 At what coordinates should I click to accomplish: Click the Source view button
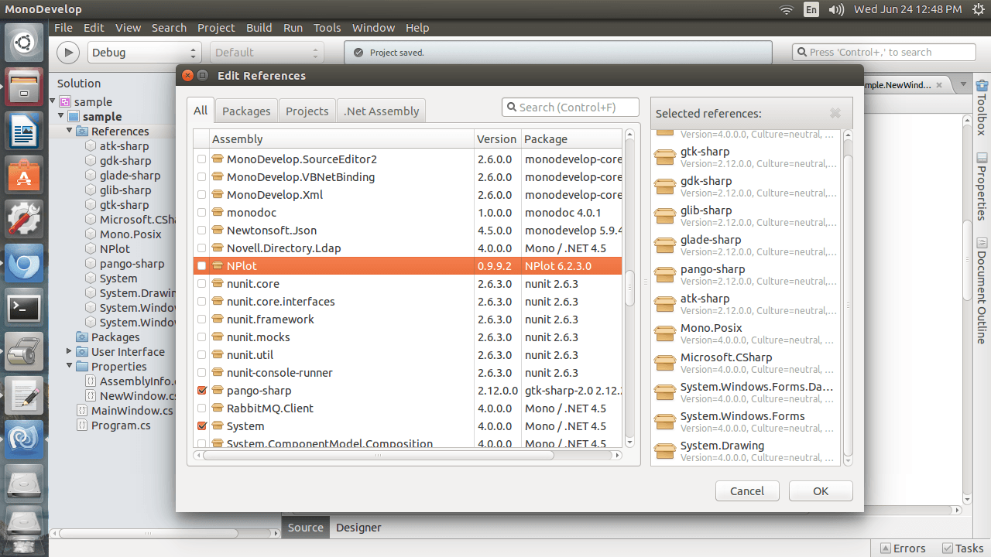point(305,528)
